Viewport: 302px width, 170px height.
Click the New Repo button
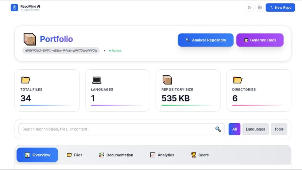[280, 8]
